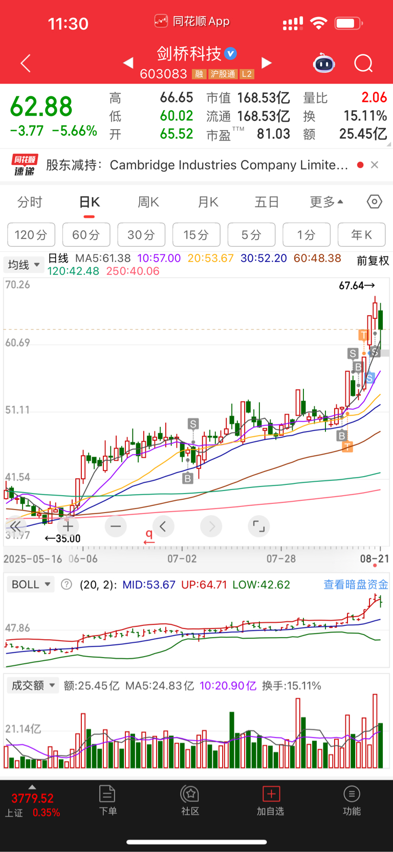
Task: Select the 日K tab
Action: click(x=90, y=202)
